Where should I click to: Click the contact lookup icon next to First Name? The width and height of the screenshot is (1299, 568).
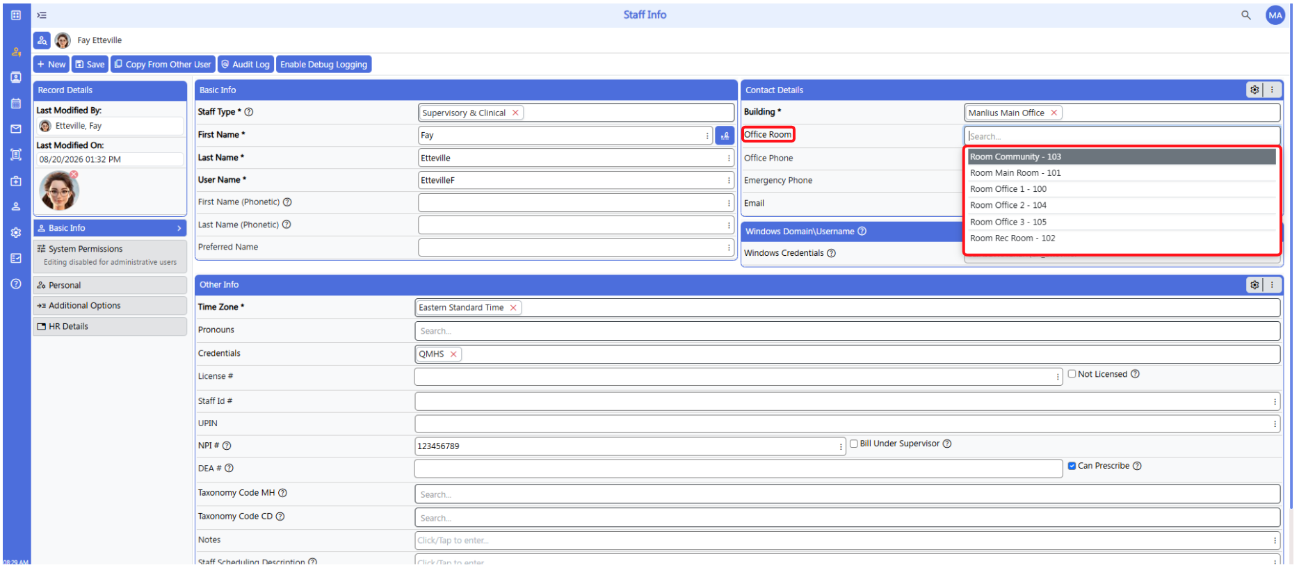point(725,136)
